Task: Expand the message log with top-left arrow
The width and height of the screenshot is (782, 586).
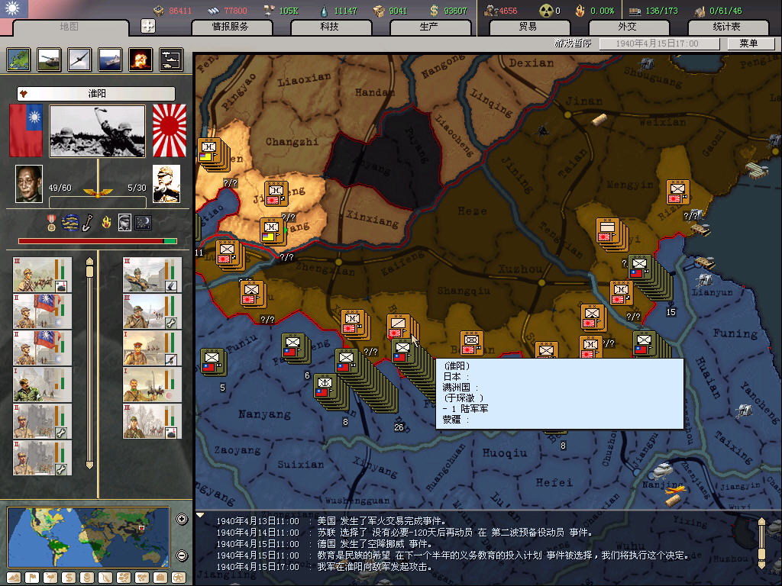Action: tap(200, 516)
